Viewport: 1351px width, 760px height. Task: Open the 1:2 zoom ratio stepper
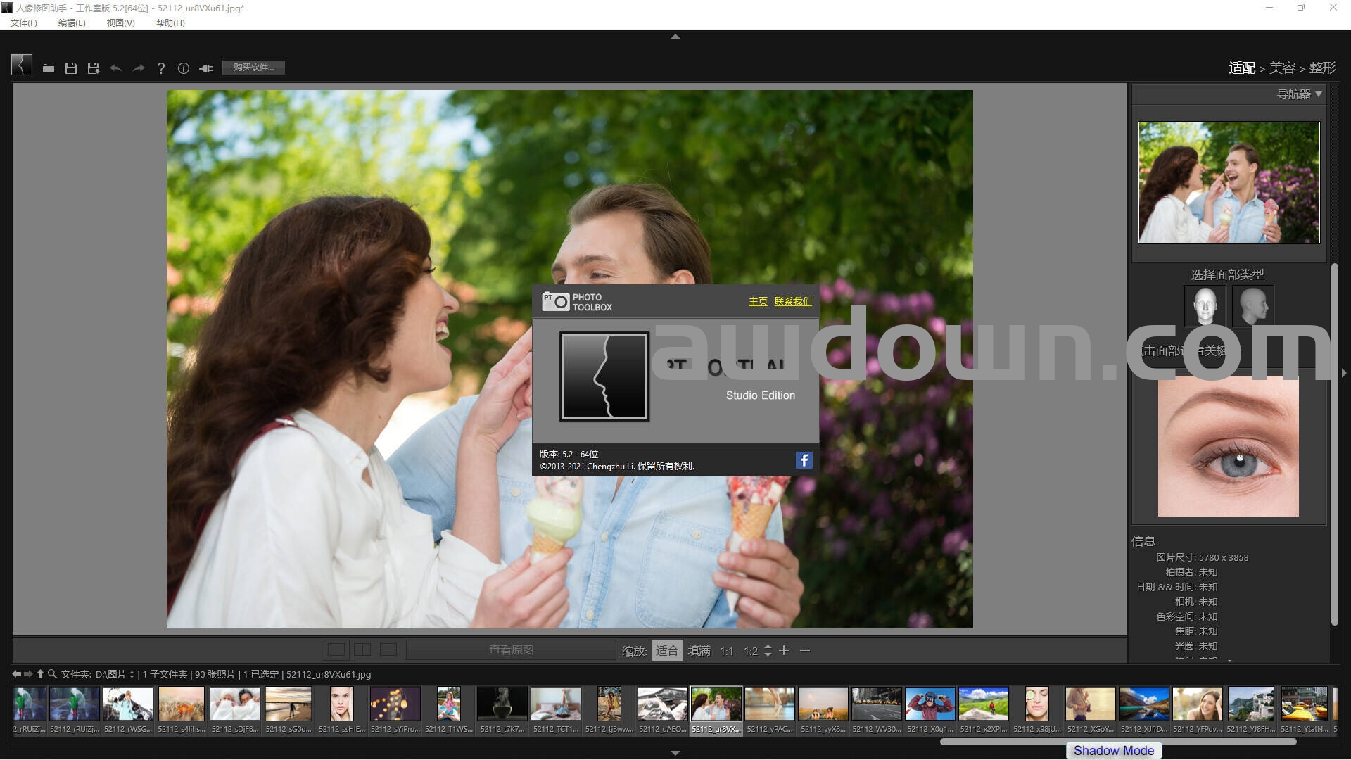pyautogui.click(x=768, y=651)
